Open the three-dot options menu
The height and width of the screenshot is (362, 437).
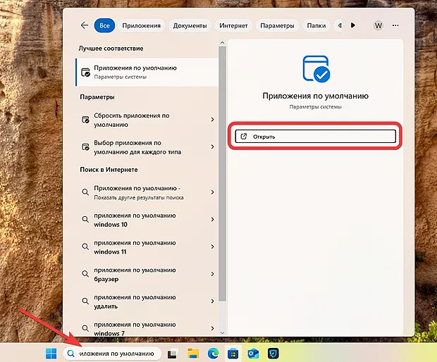[x=395, y=25]
